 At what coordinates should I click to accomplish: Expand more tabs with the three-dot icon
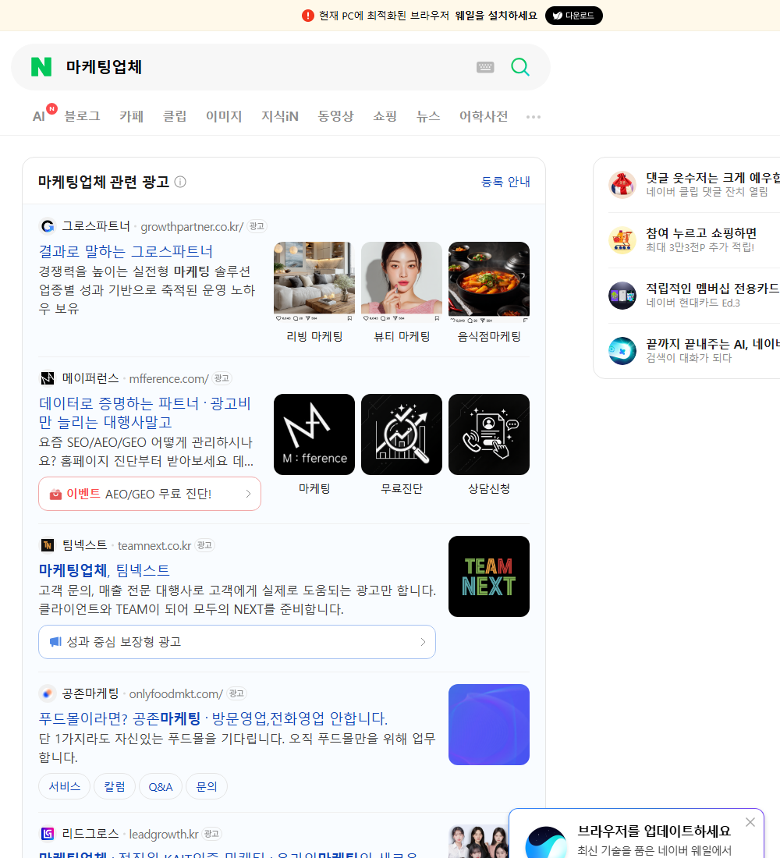534,116
